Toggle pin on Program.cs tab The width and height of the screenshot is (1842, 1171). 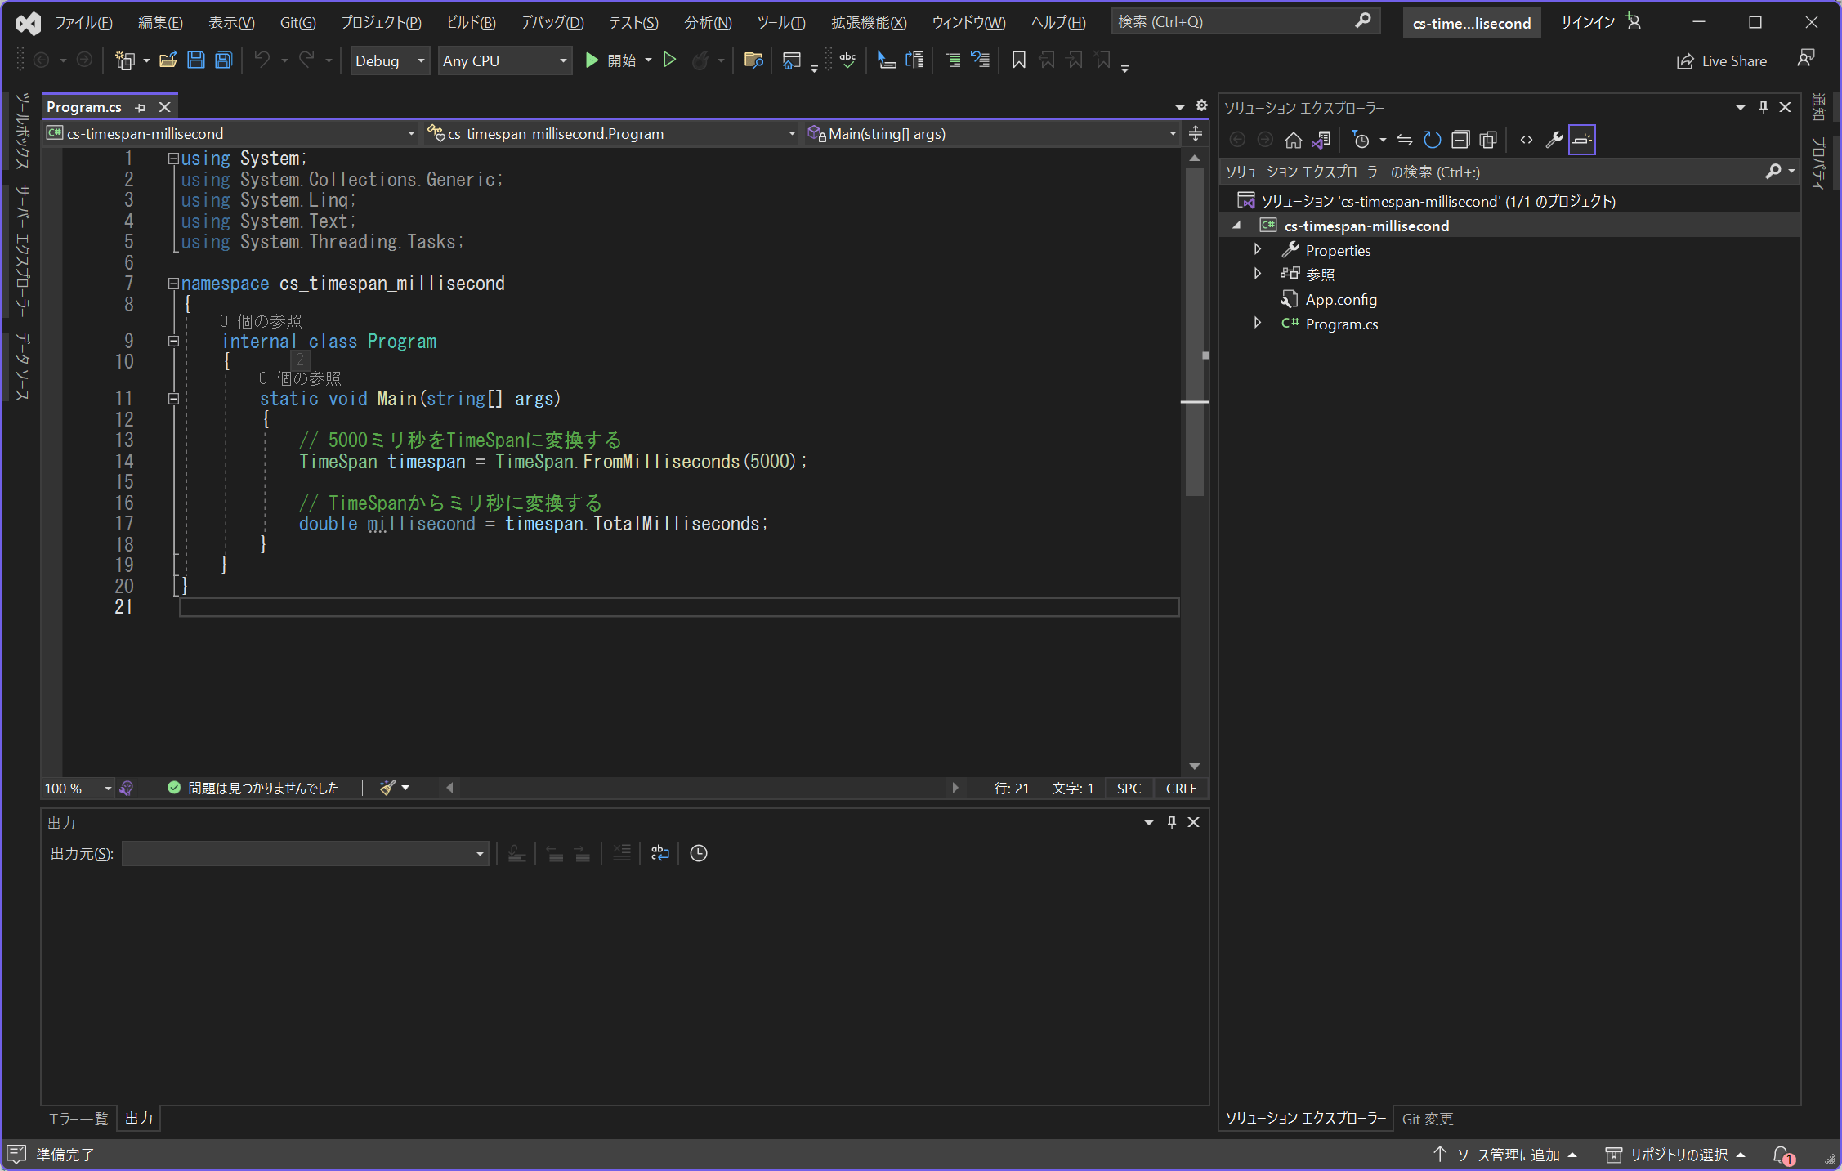(x=140, y=107)
